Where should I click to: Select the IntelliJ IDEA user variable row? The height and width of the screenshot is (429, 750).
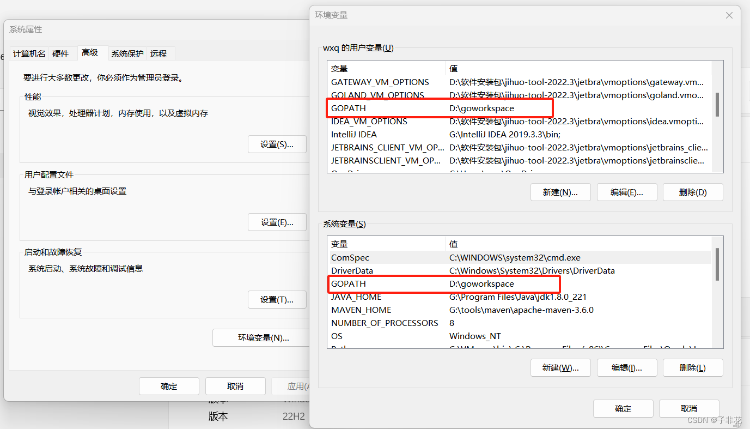pos(519,134)
